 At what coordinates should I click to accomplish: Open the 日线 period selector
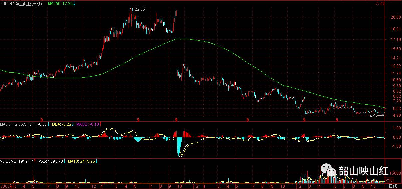pyautogui.click(x=393, y=186)
